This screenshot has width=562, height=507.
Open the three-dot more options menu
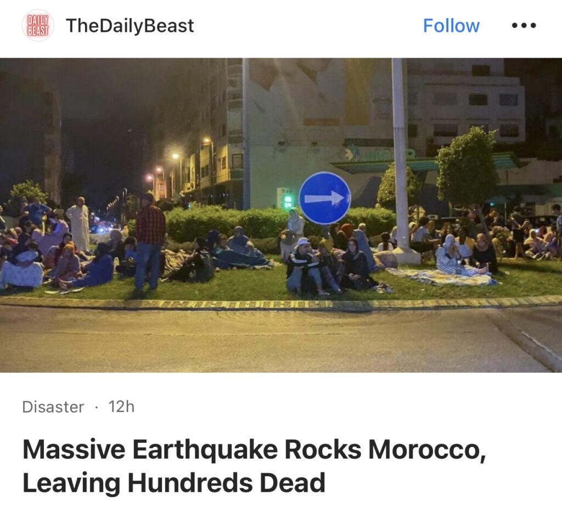524,25
